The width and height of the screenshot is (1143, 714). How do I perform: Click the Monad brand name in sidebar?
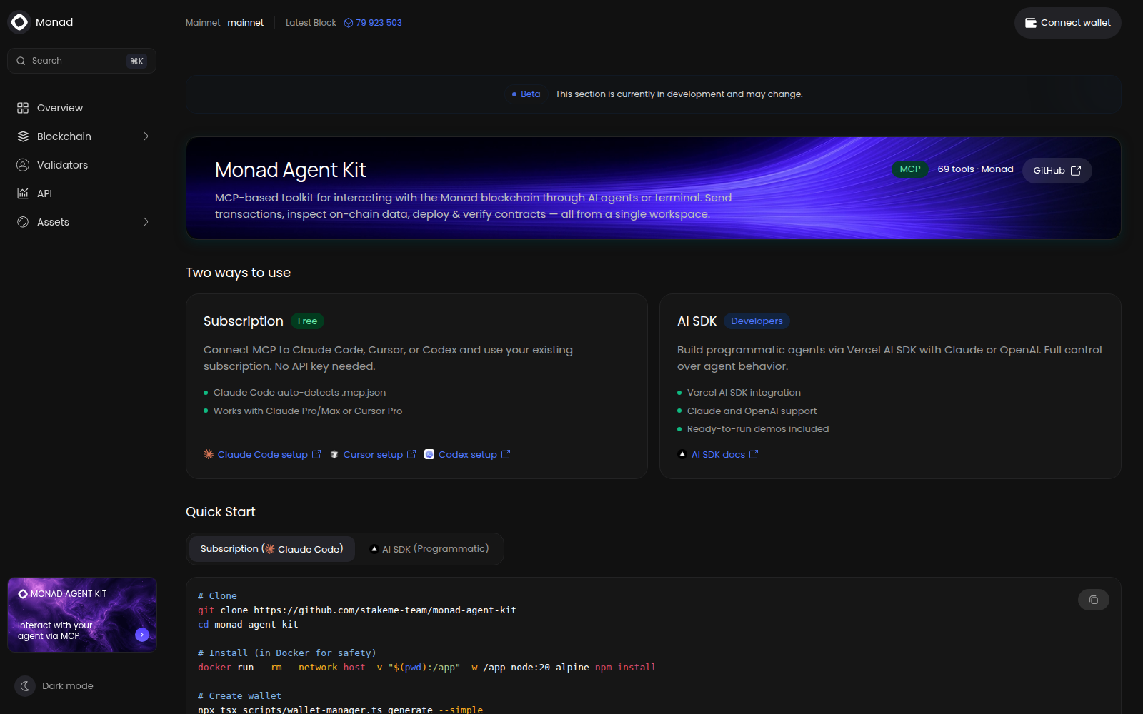(54, 22)
